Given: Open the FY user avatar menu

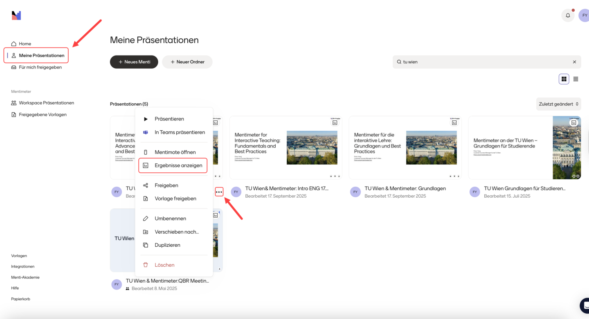Looking at the screenshot, I should pyautogui.click(x=584, y=16).
